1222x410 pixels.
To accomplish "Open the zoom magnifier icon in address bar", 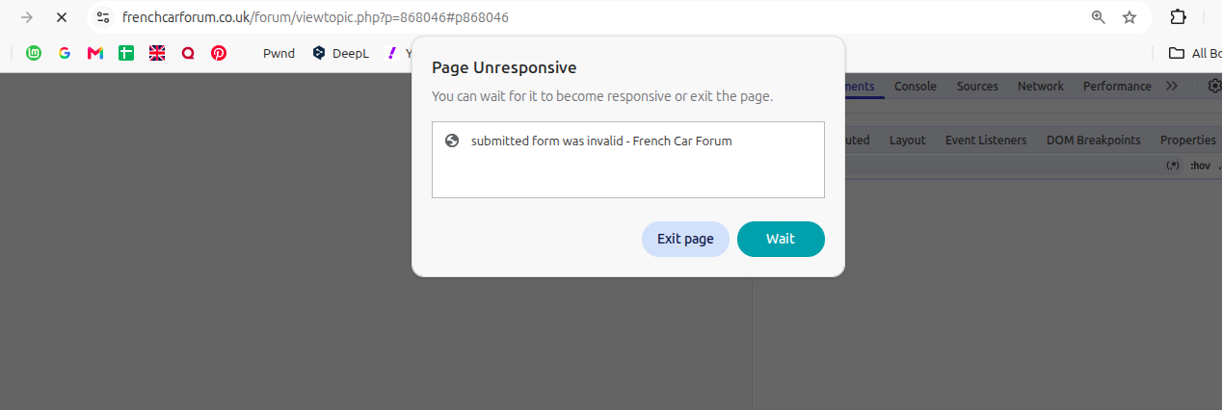I will click(x=1098, y=17).
